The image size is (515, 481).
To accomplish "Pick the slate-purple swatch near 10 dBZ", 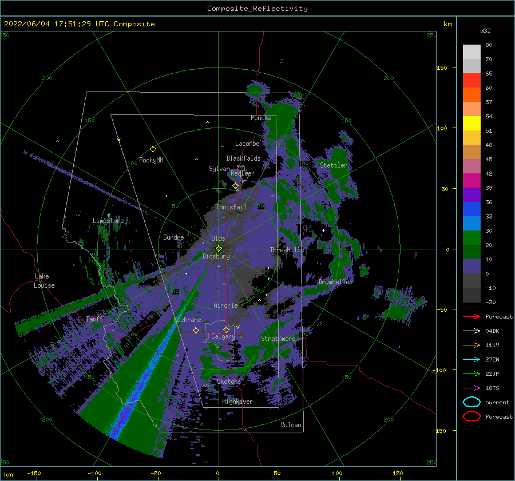I will tap(472, 267).
